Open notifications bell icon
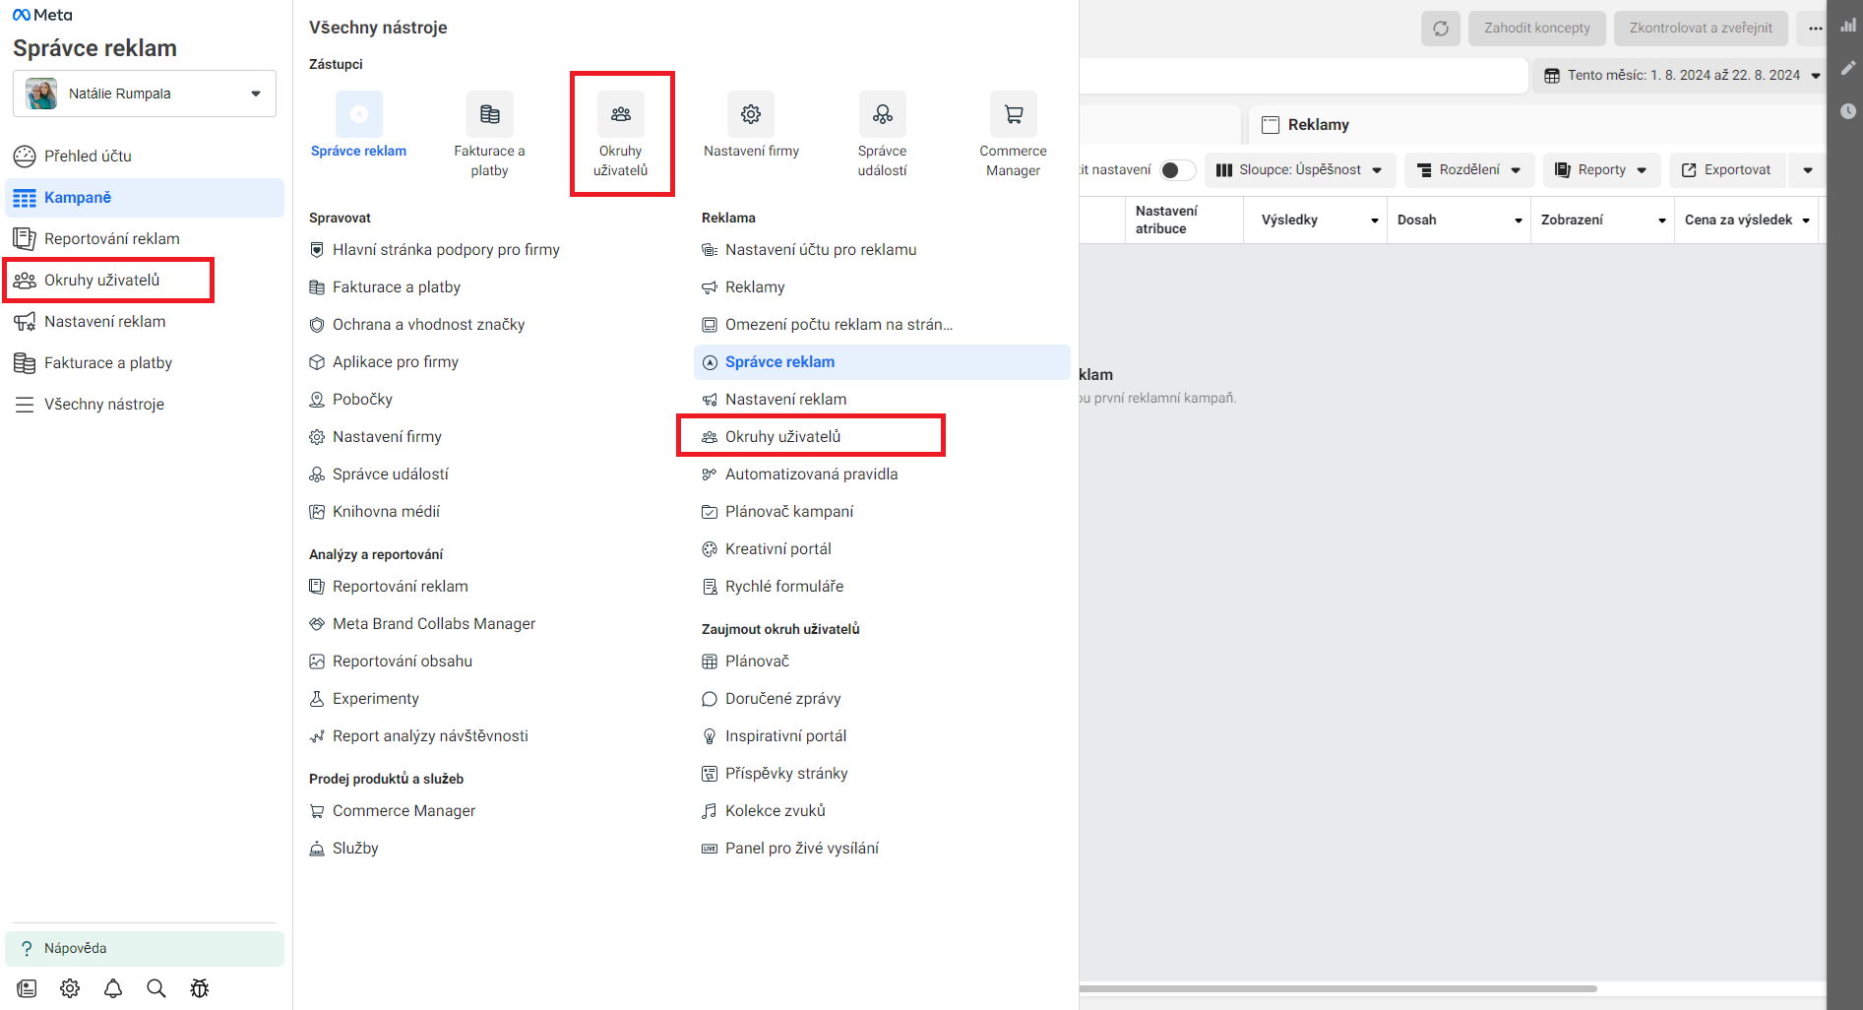 pyautogui.click(x=113, y=988)
